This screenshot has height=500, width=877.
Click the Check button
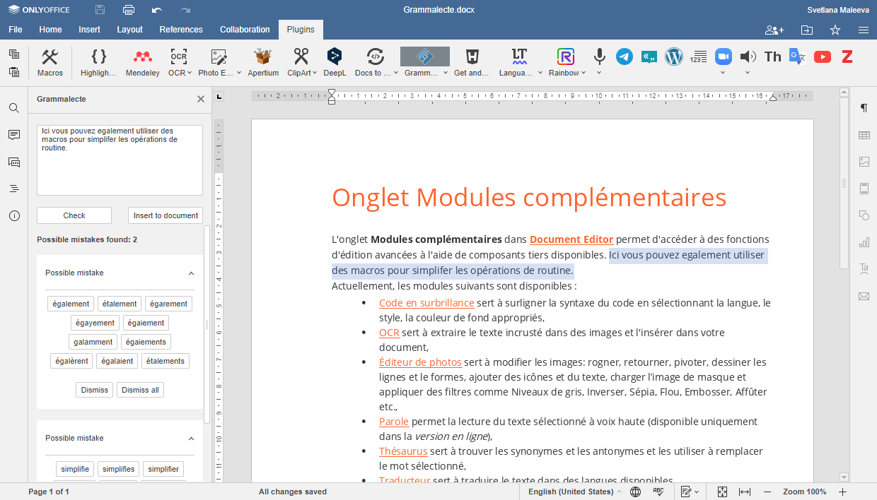pos(74,215)
